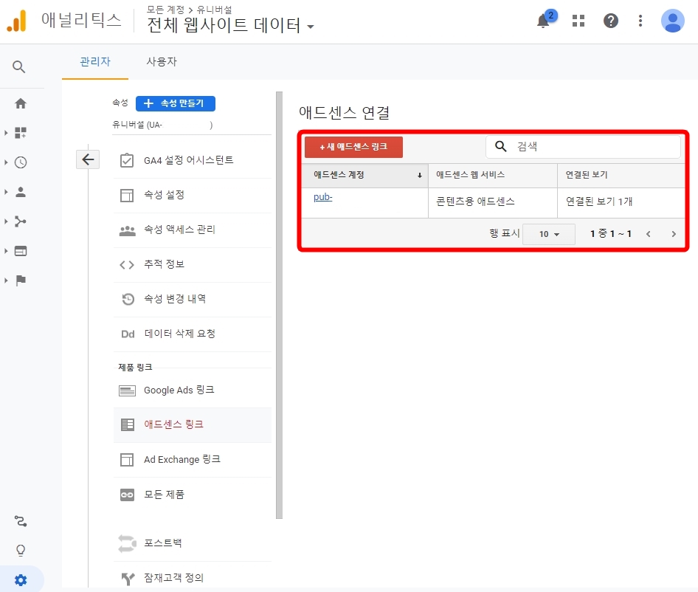Collapse the settings panel with the left arrow
698x592 pixels.
[x=88, y=159]
